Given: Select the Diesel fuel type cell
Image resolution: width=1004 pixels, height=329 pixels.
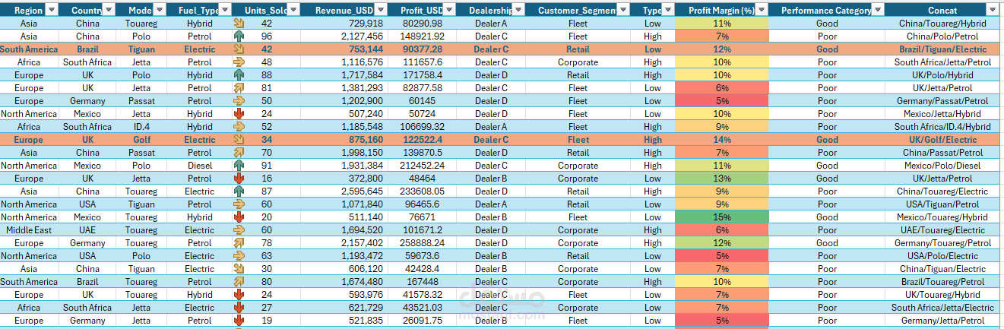Looking at the screenshot, I should tap(200, 166).
